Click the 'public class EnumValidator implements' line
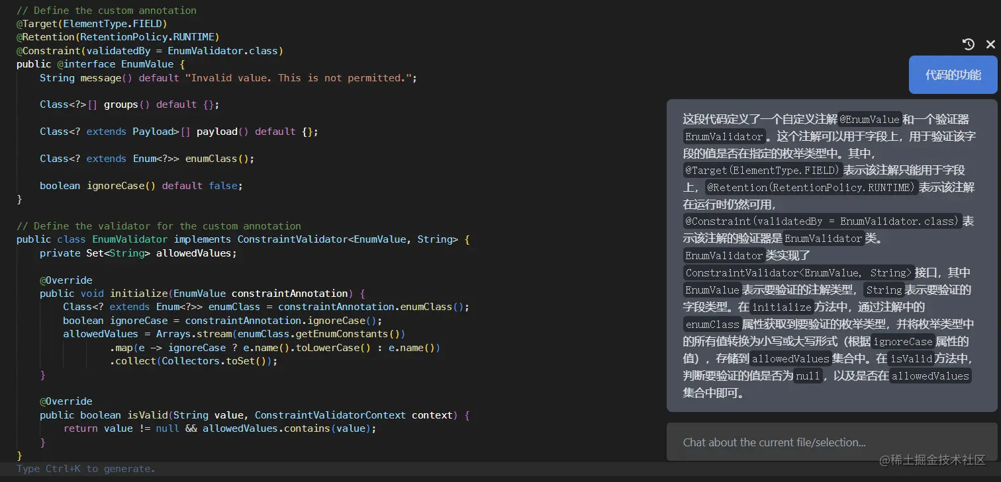Viewport: 1001px width, 482px height. point(243,239)
